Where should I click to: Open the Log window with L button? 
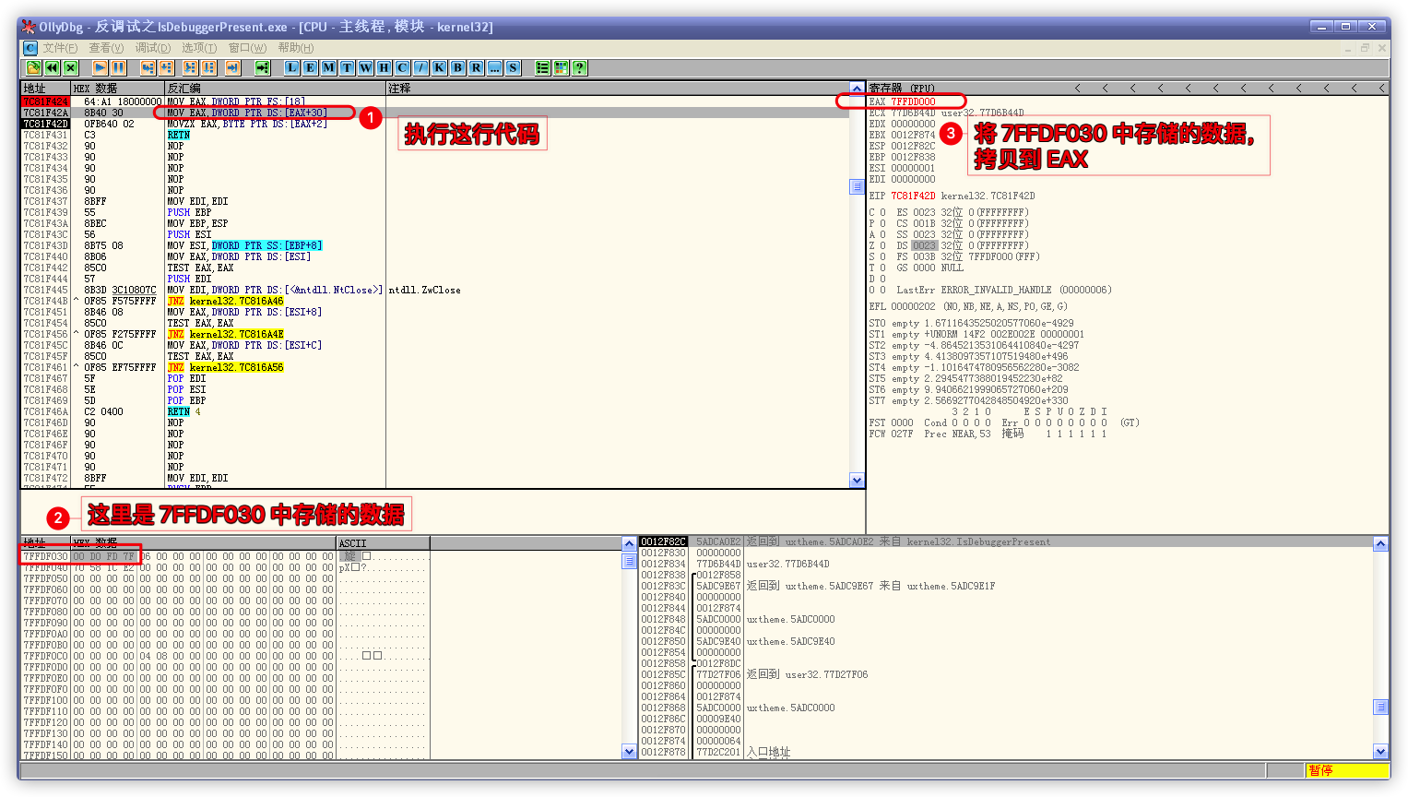pyautogui.click(x=291, y=67)
